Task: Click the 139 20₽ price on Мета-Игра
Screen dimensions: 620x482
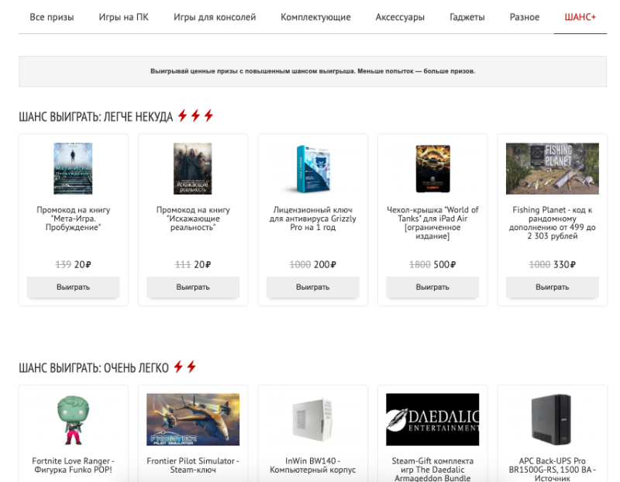Action: click(x=73, y=264)
